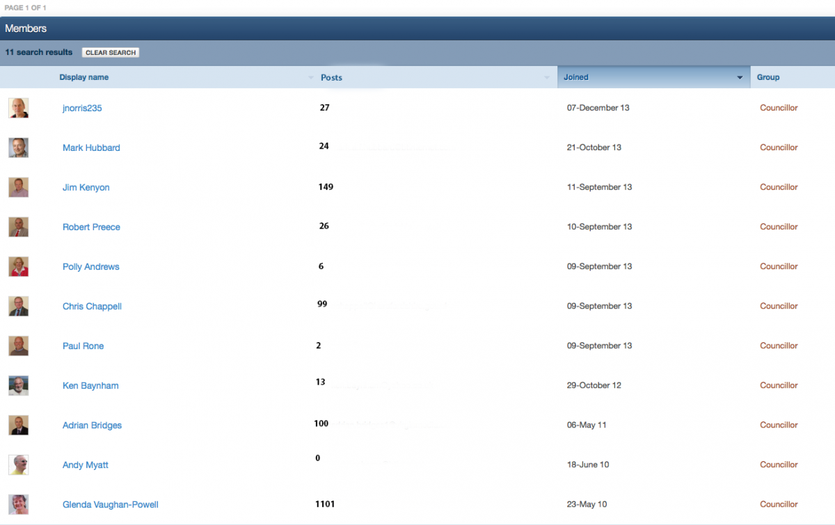
Task: Go to Andy Myatt's profile
Action: pos(86,465)
